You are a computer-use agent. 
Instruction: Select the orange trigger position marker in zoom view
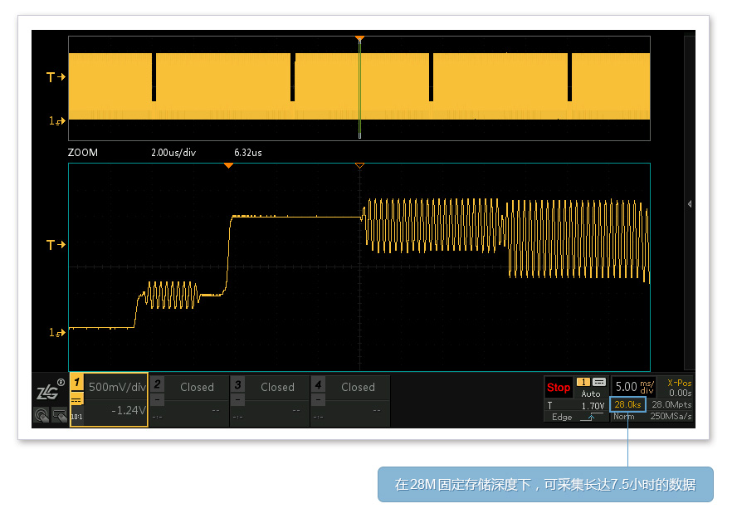[x=228, y=165]
